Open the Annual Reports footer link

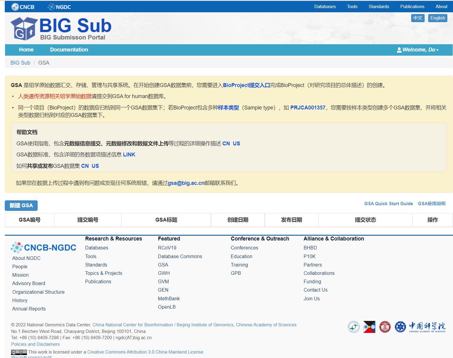click(x=29, y=309)
